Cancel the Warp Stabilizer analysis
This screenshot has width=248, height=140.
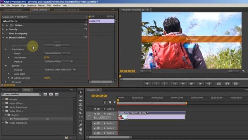coord(57,45)
